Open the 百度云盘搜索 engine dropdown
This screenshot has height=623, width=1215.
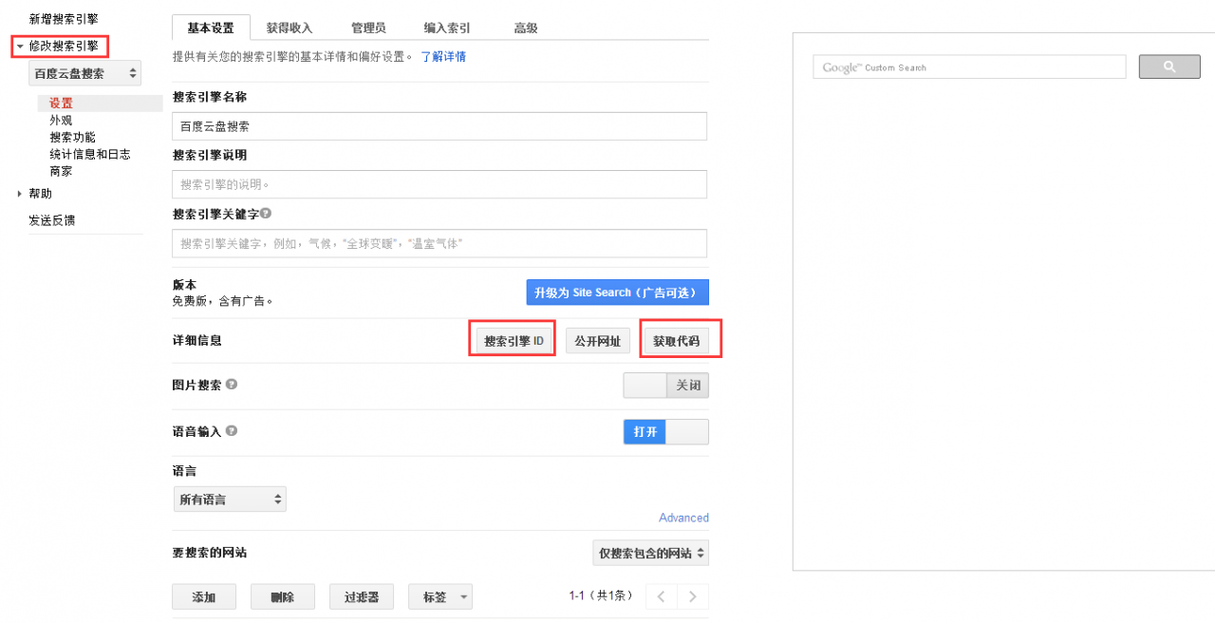tap(85, 73)
